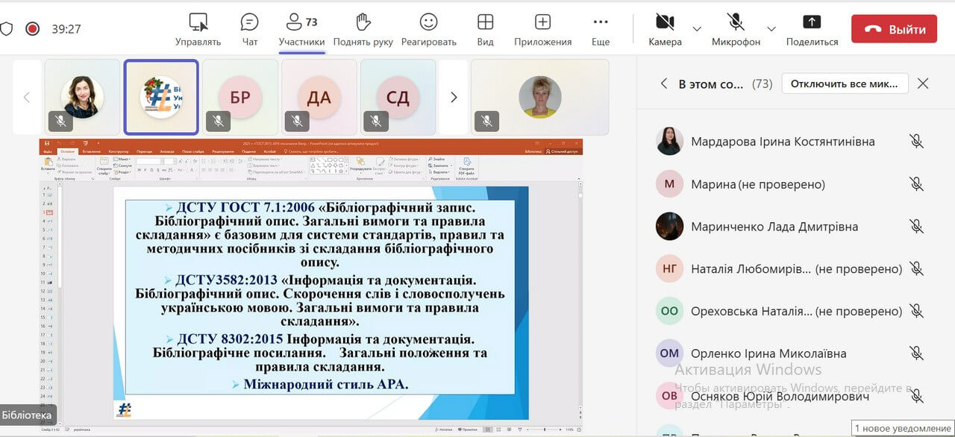This screenshot has height=437, width=955.
Task: Click the ОМ avatar in participants list
Action: 669,353
